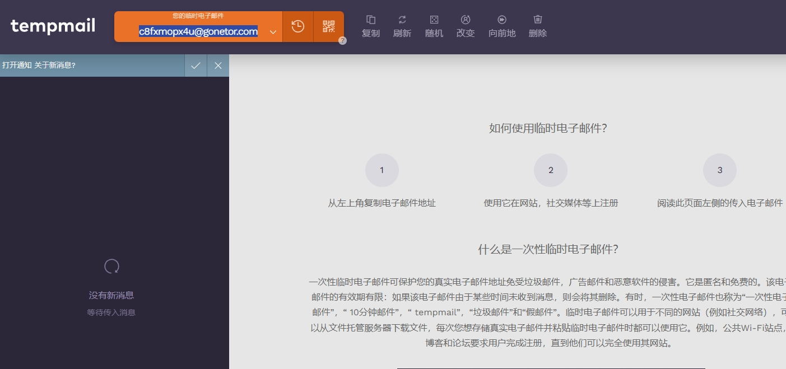
Task: Click the 向前地 forwarding icon
Action: (x=502, y=26)
